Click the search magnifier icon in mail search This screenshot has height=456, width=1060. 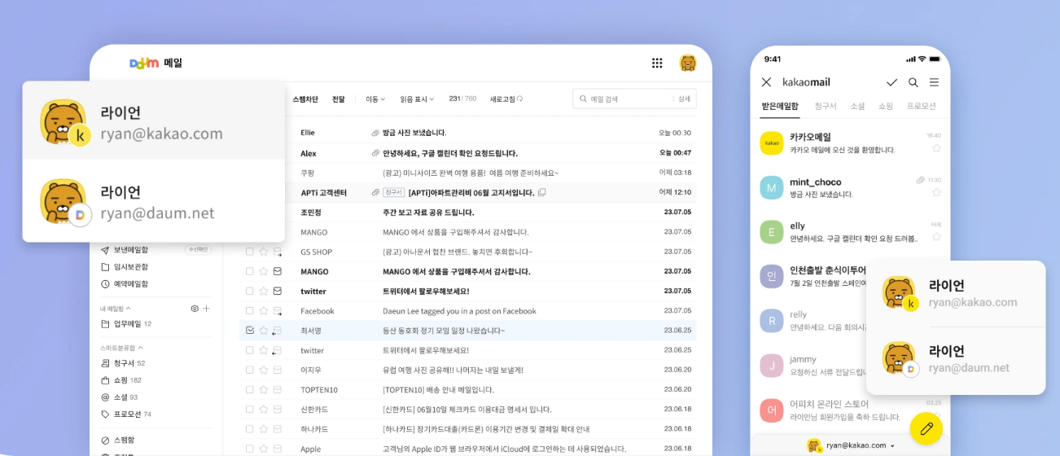583,99
